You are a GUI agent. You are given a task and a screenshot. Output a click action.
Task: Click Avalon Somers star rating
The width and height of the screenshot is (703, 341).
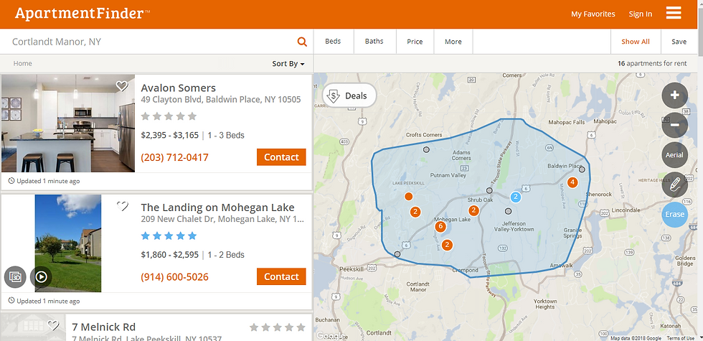[169, 116]
